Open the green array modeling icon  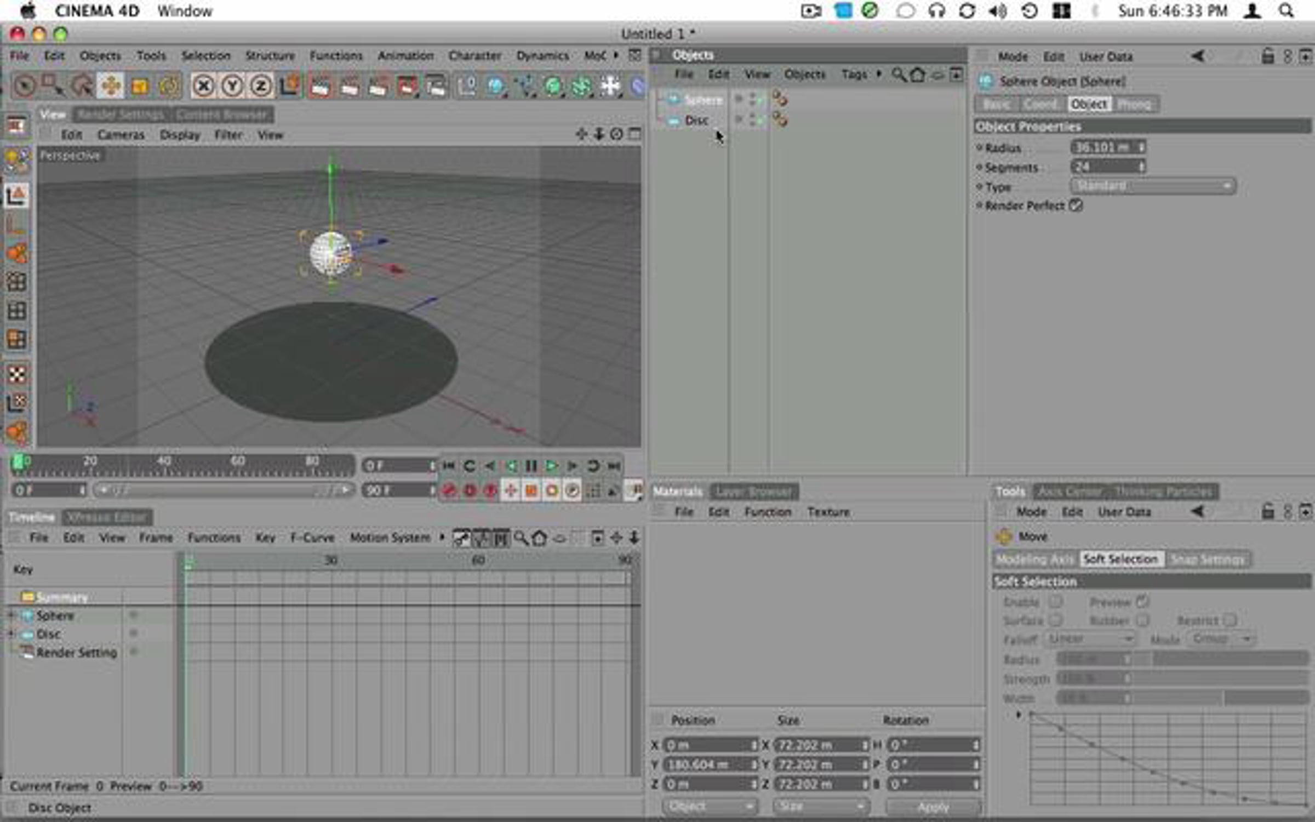pyautogui.click(x=582, y=86)
